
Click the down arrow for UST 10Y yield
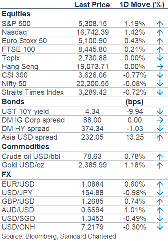pyautogui.click(x=160, y=112)
